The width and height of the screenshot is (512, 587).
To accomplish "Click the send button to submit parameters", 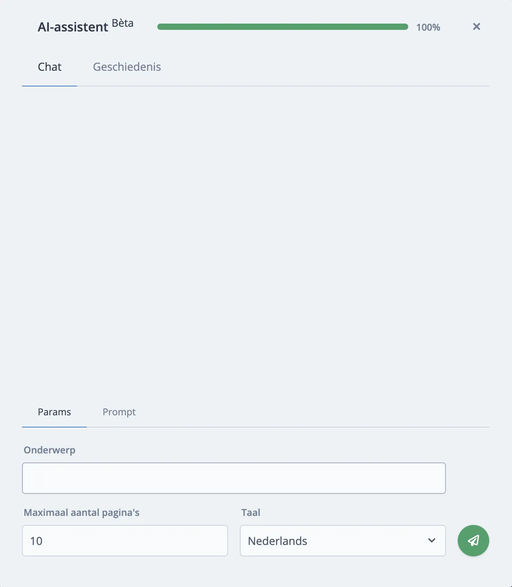I will click(473, 541).
